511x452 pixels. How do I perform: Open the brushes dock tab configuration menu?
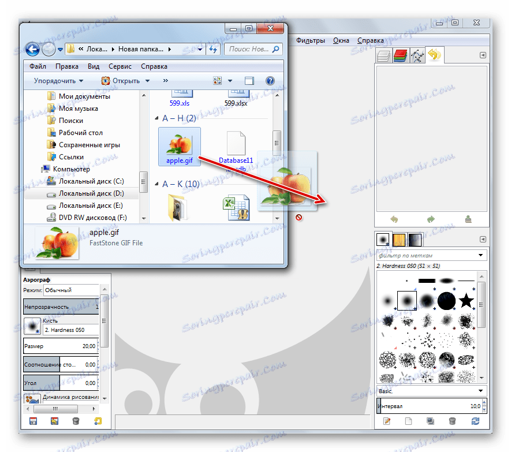(x=483, y=239)
